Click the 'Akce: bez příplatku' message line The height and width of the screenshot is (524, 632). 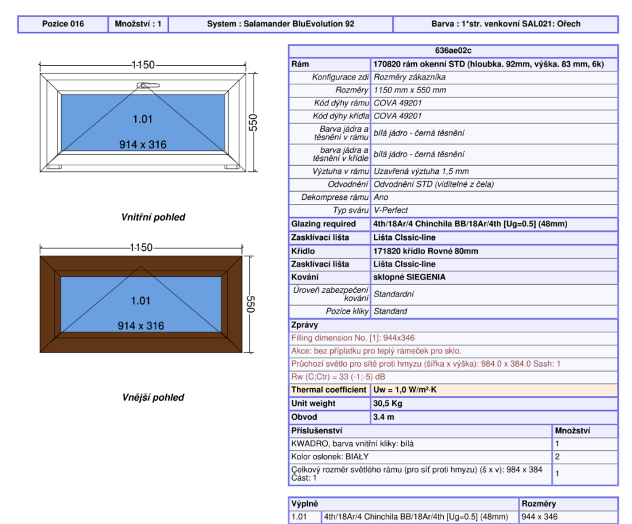coord(376,351)
